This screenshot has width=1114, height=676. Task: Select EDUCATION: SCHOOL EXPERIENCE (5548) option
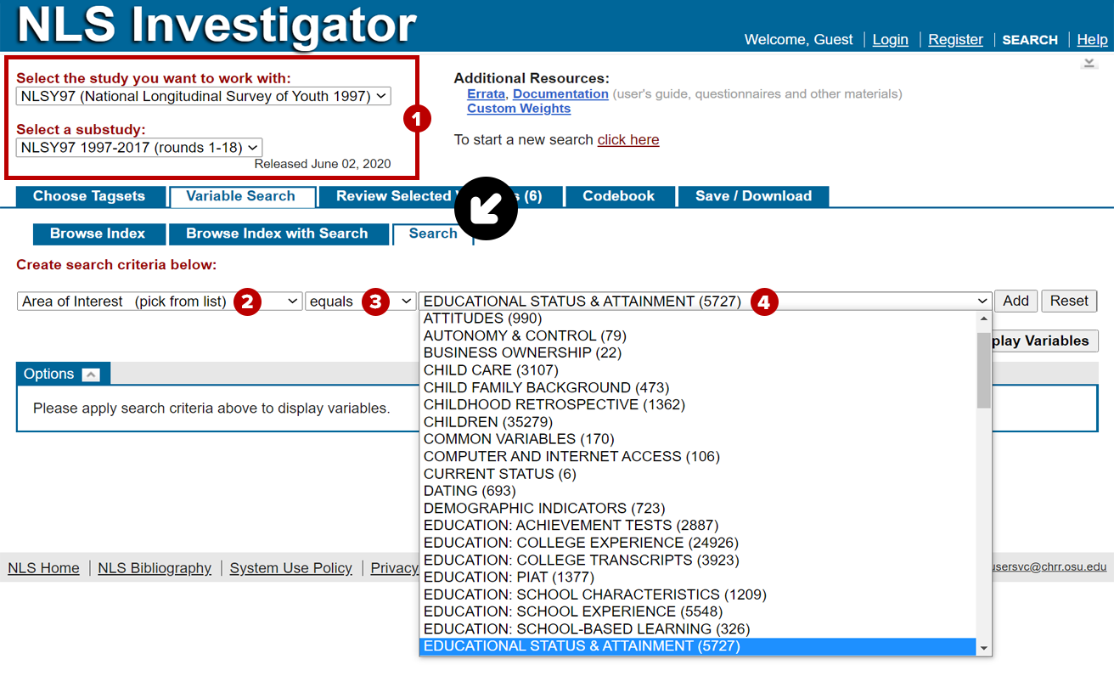tap(698, 611)
